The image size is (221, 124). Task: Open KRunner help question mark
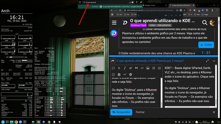click(x=136, y=2)
